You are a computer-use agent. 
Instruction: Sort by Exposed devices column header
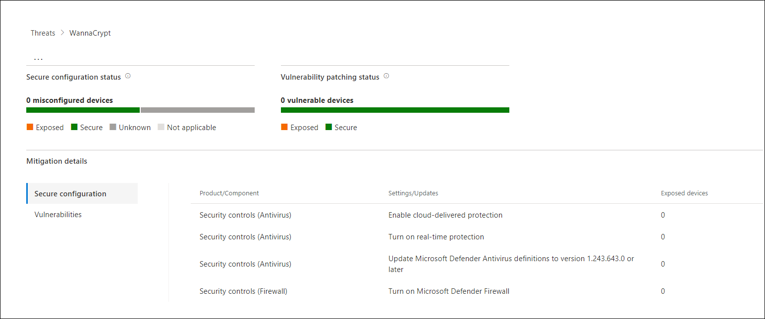click(684, 193)
